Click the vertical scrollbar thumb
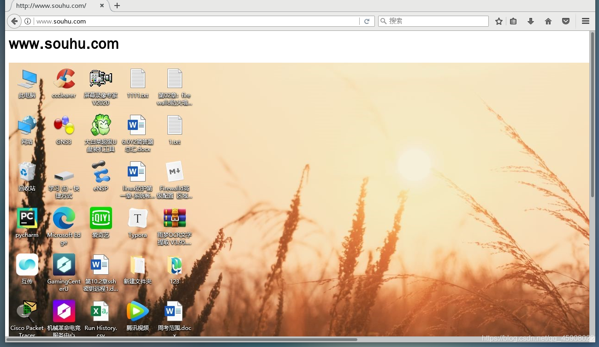 593,115
